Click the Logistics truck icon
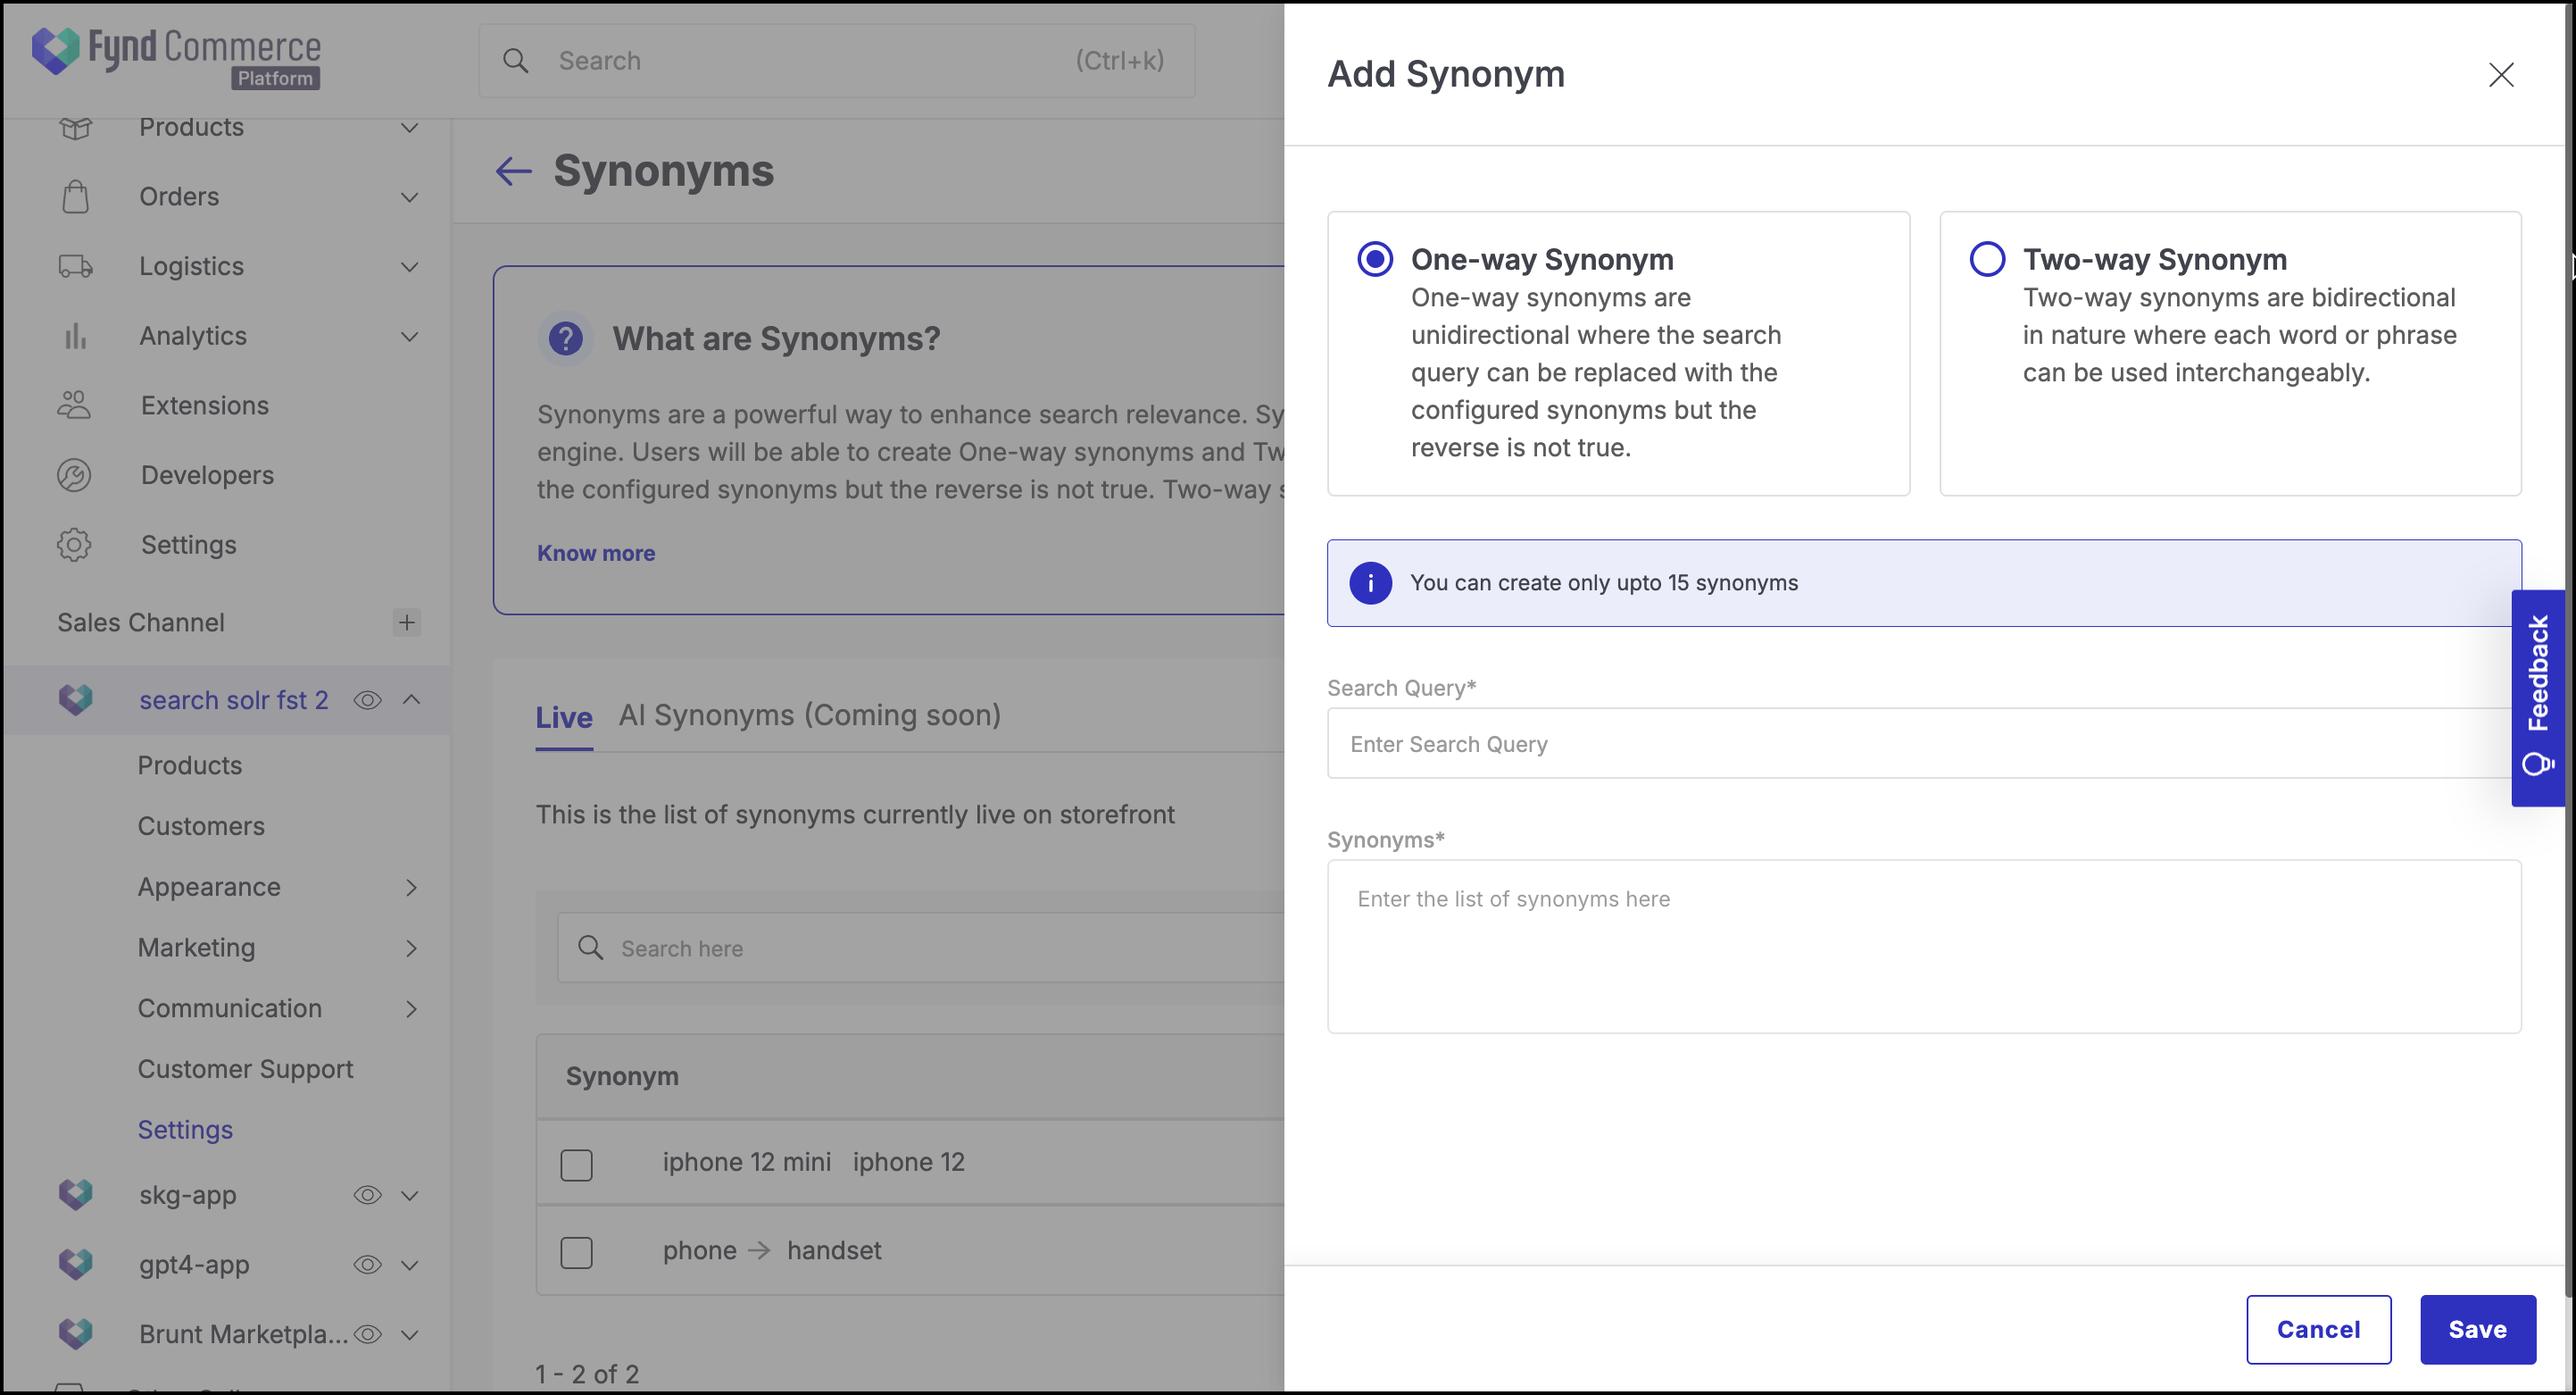Image resolution: width=2576 pixels, height=1395 pixels. 75,266
